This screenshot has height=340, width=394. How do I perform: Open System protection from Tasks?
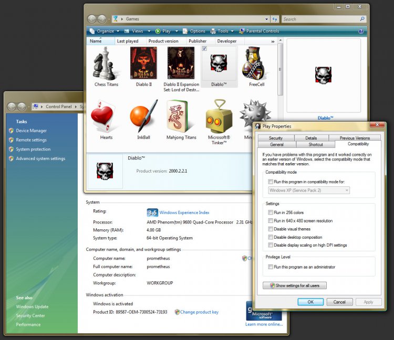point(33,149)
